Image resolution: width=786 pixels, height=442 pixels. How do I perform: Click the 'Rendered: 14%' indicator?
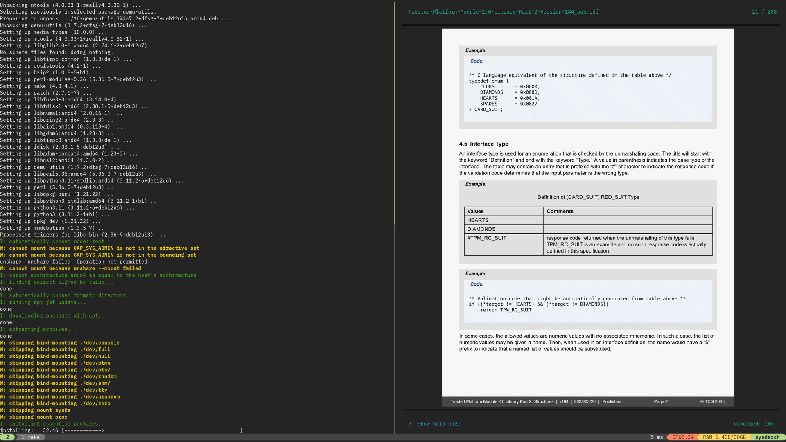tap(753, 424)
